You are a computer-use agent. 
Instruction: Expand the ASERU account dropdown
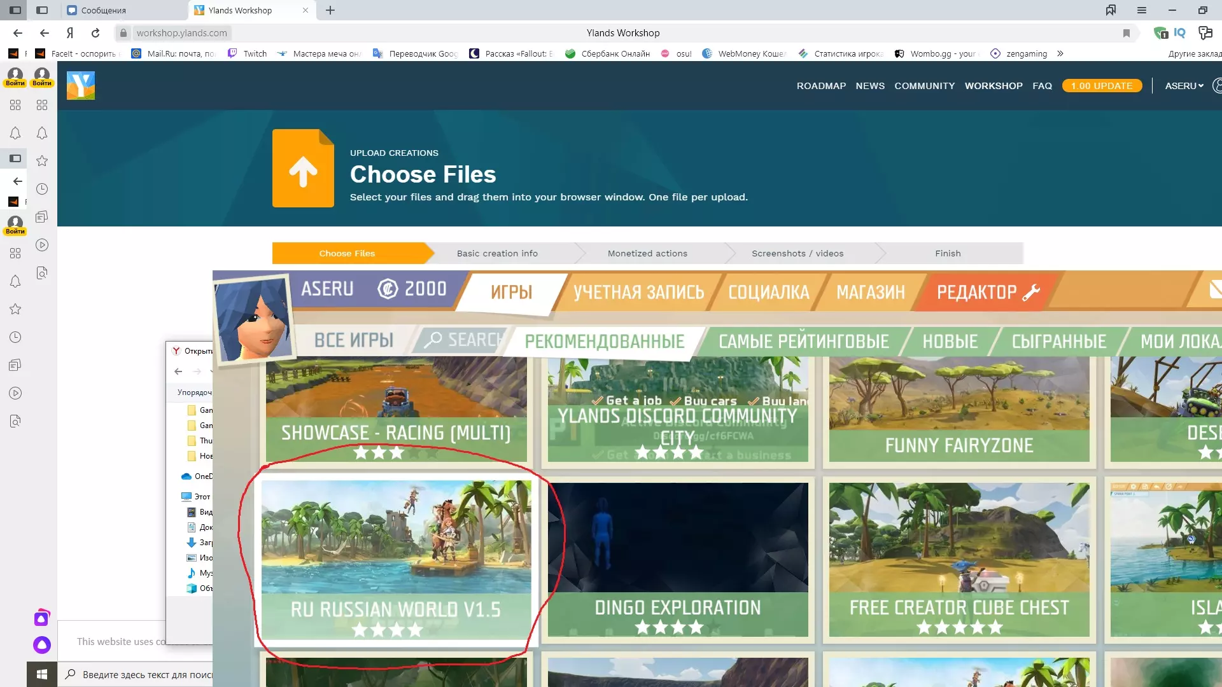(1184, 86)
